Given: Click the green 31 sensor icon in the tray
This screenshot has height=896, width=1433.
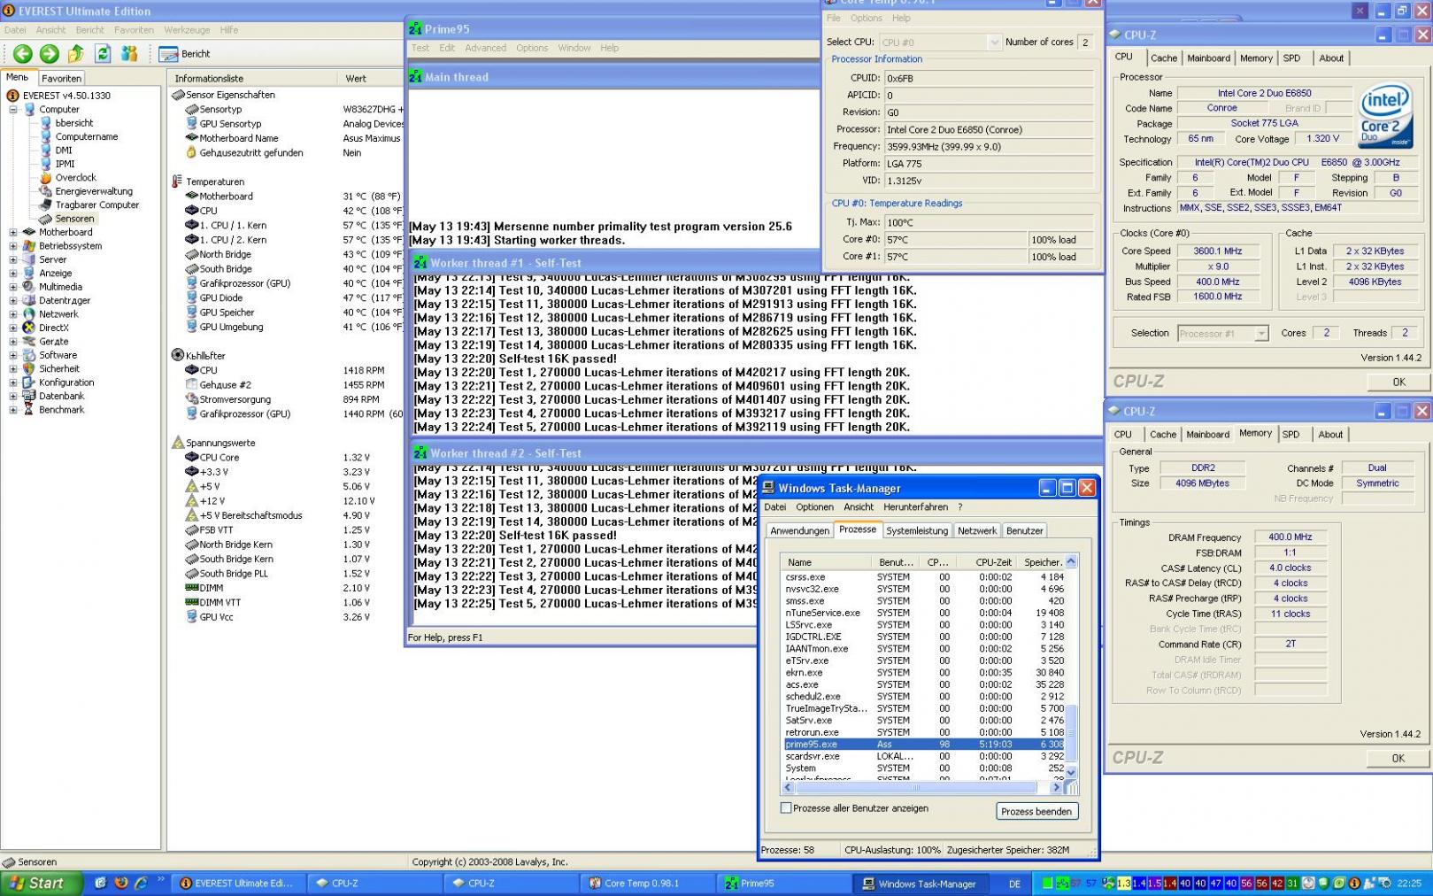Looking at the screenshot, I should [x=1292, y=883].
